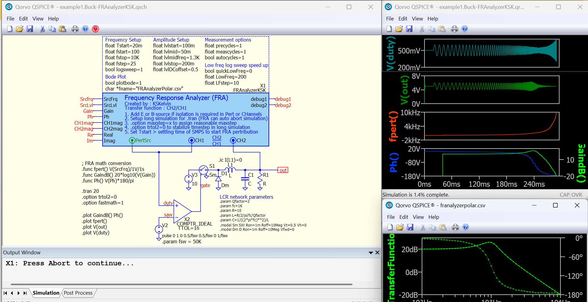Click Print icon in waveform window toolbar

454,29
